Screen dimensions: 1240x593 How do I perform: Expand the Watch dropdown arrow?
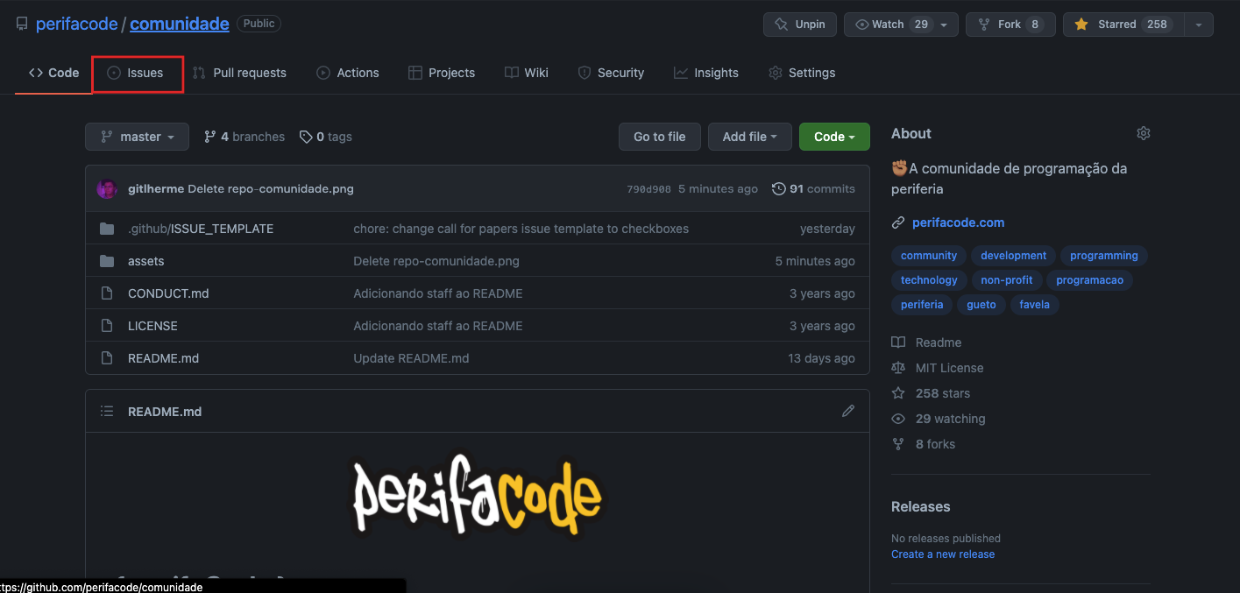tap(945, 25)
